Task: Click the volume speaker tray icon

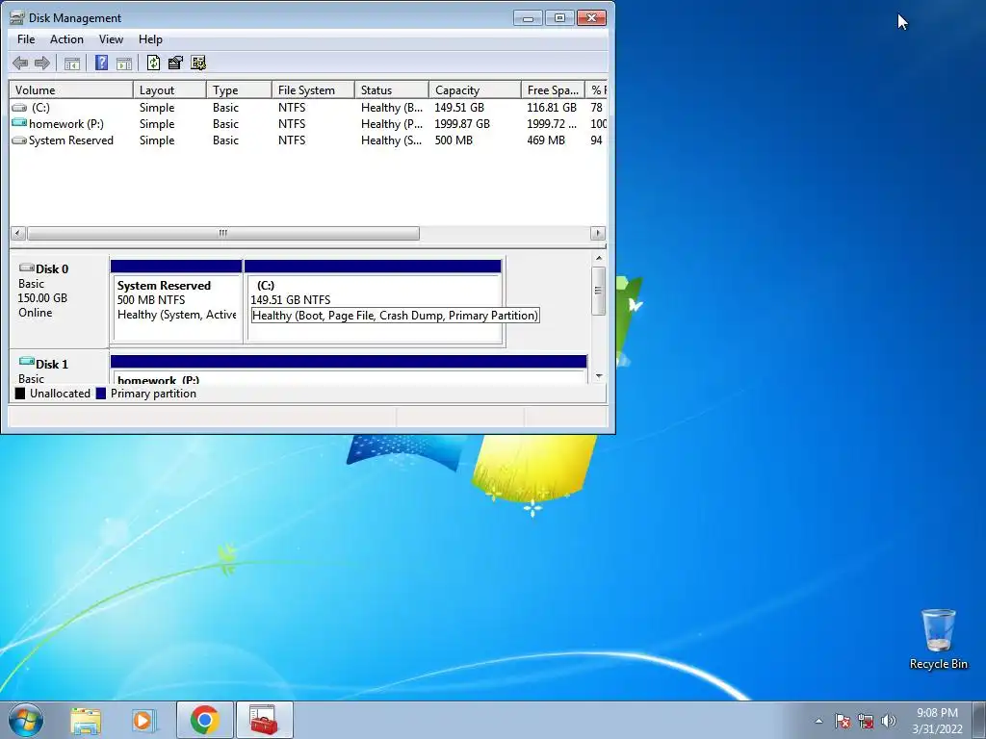Action: click(x=889, y=721)
